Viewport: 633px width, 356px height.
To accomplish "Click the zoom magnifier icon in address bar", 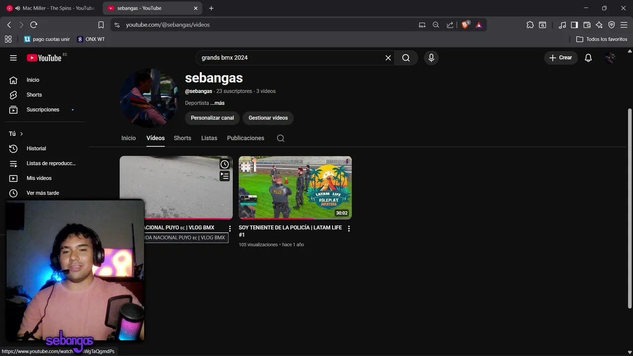I will point(436,25).
